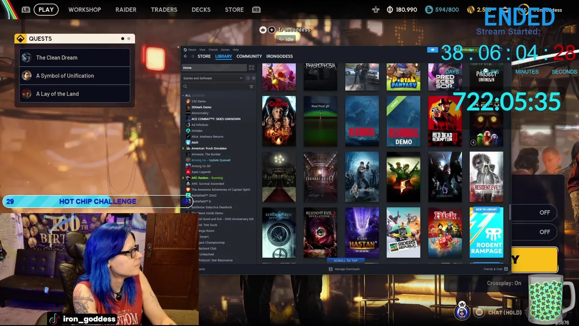Screen dimensions: 579x326
Task: Go to the Steam STORE tab
Action: (x=204, y=56)
